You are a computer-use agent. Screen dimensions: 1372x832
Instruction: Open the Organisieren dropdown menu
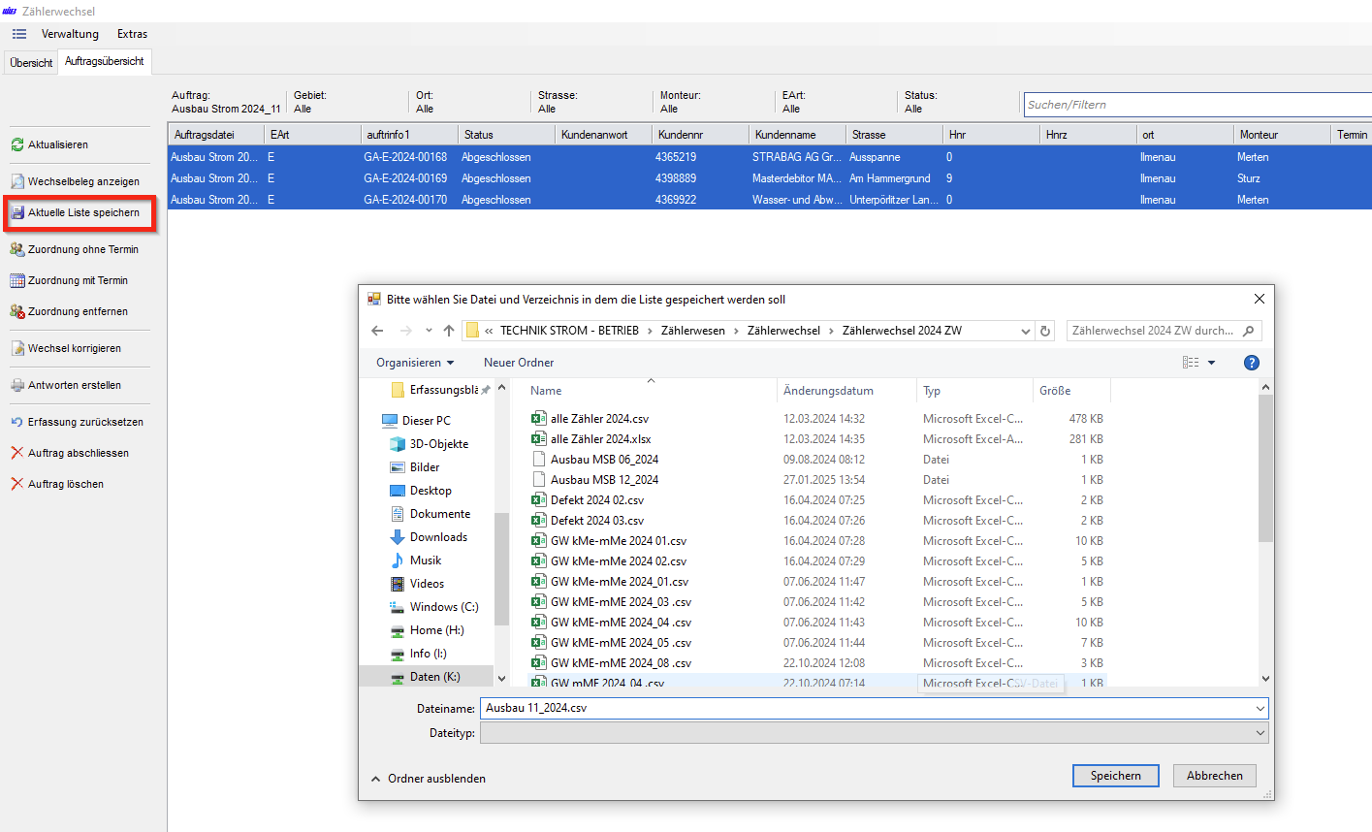pos(415,363)
